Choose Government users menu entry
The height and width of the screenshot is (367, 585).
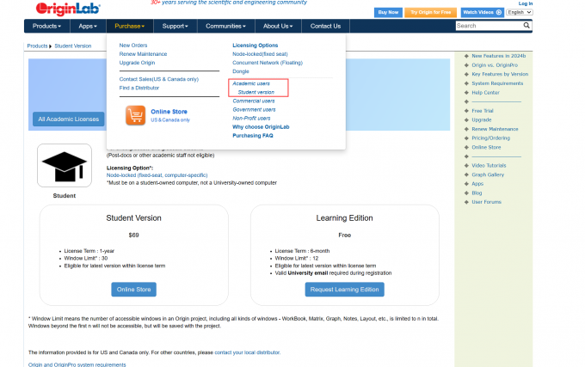click(254, 109)
